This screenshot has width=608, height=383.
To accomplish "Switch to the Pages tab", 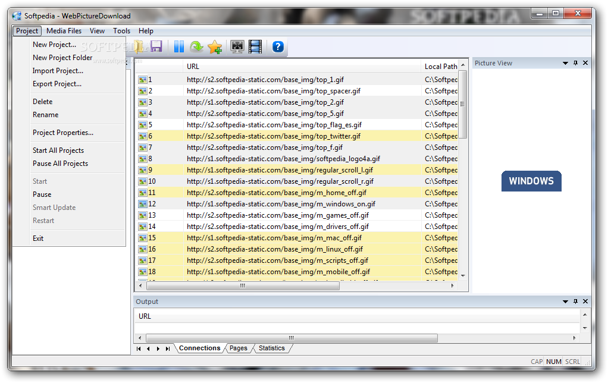I will 238,348.
